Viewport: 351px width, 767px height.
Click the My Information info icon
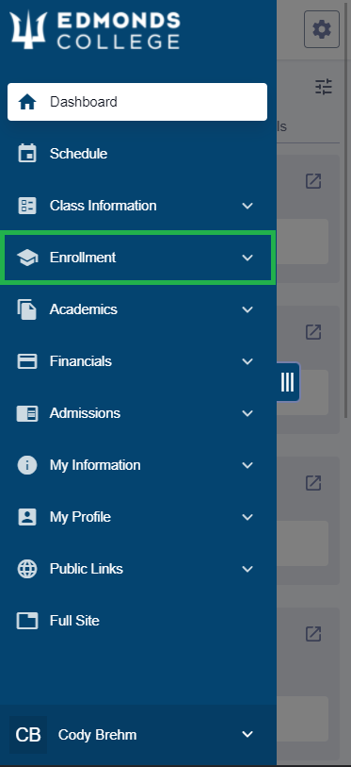[27, 465]
